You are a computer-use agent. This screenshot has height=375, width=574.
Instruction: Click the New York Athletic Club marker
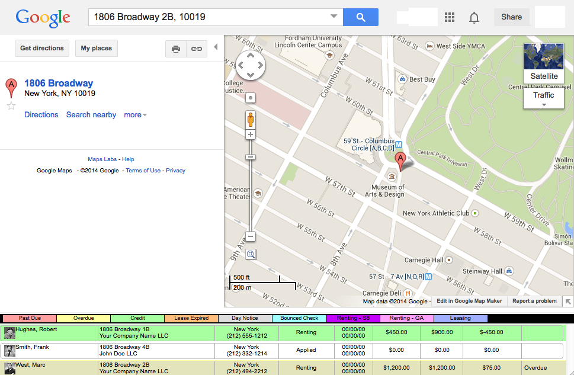[x=475, y=213]
